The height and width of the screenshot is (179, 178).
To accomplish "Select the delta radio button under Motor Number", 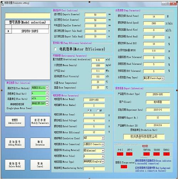I will 98,110.
